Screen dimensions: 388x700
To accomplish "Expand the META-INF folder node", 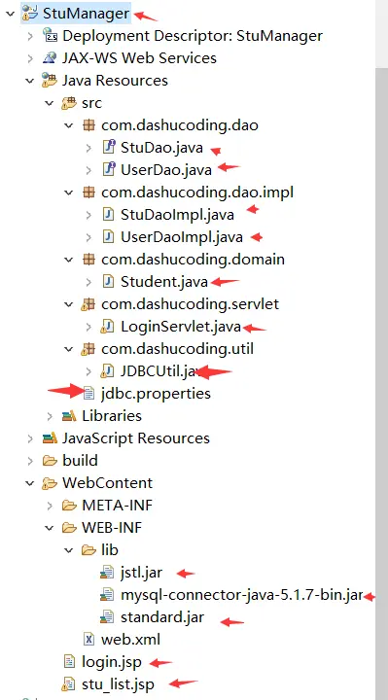I will 50,506.
